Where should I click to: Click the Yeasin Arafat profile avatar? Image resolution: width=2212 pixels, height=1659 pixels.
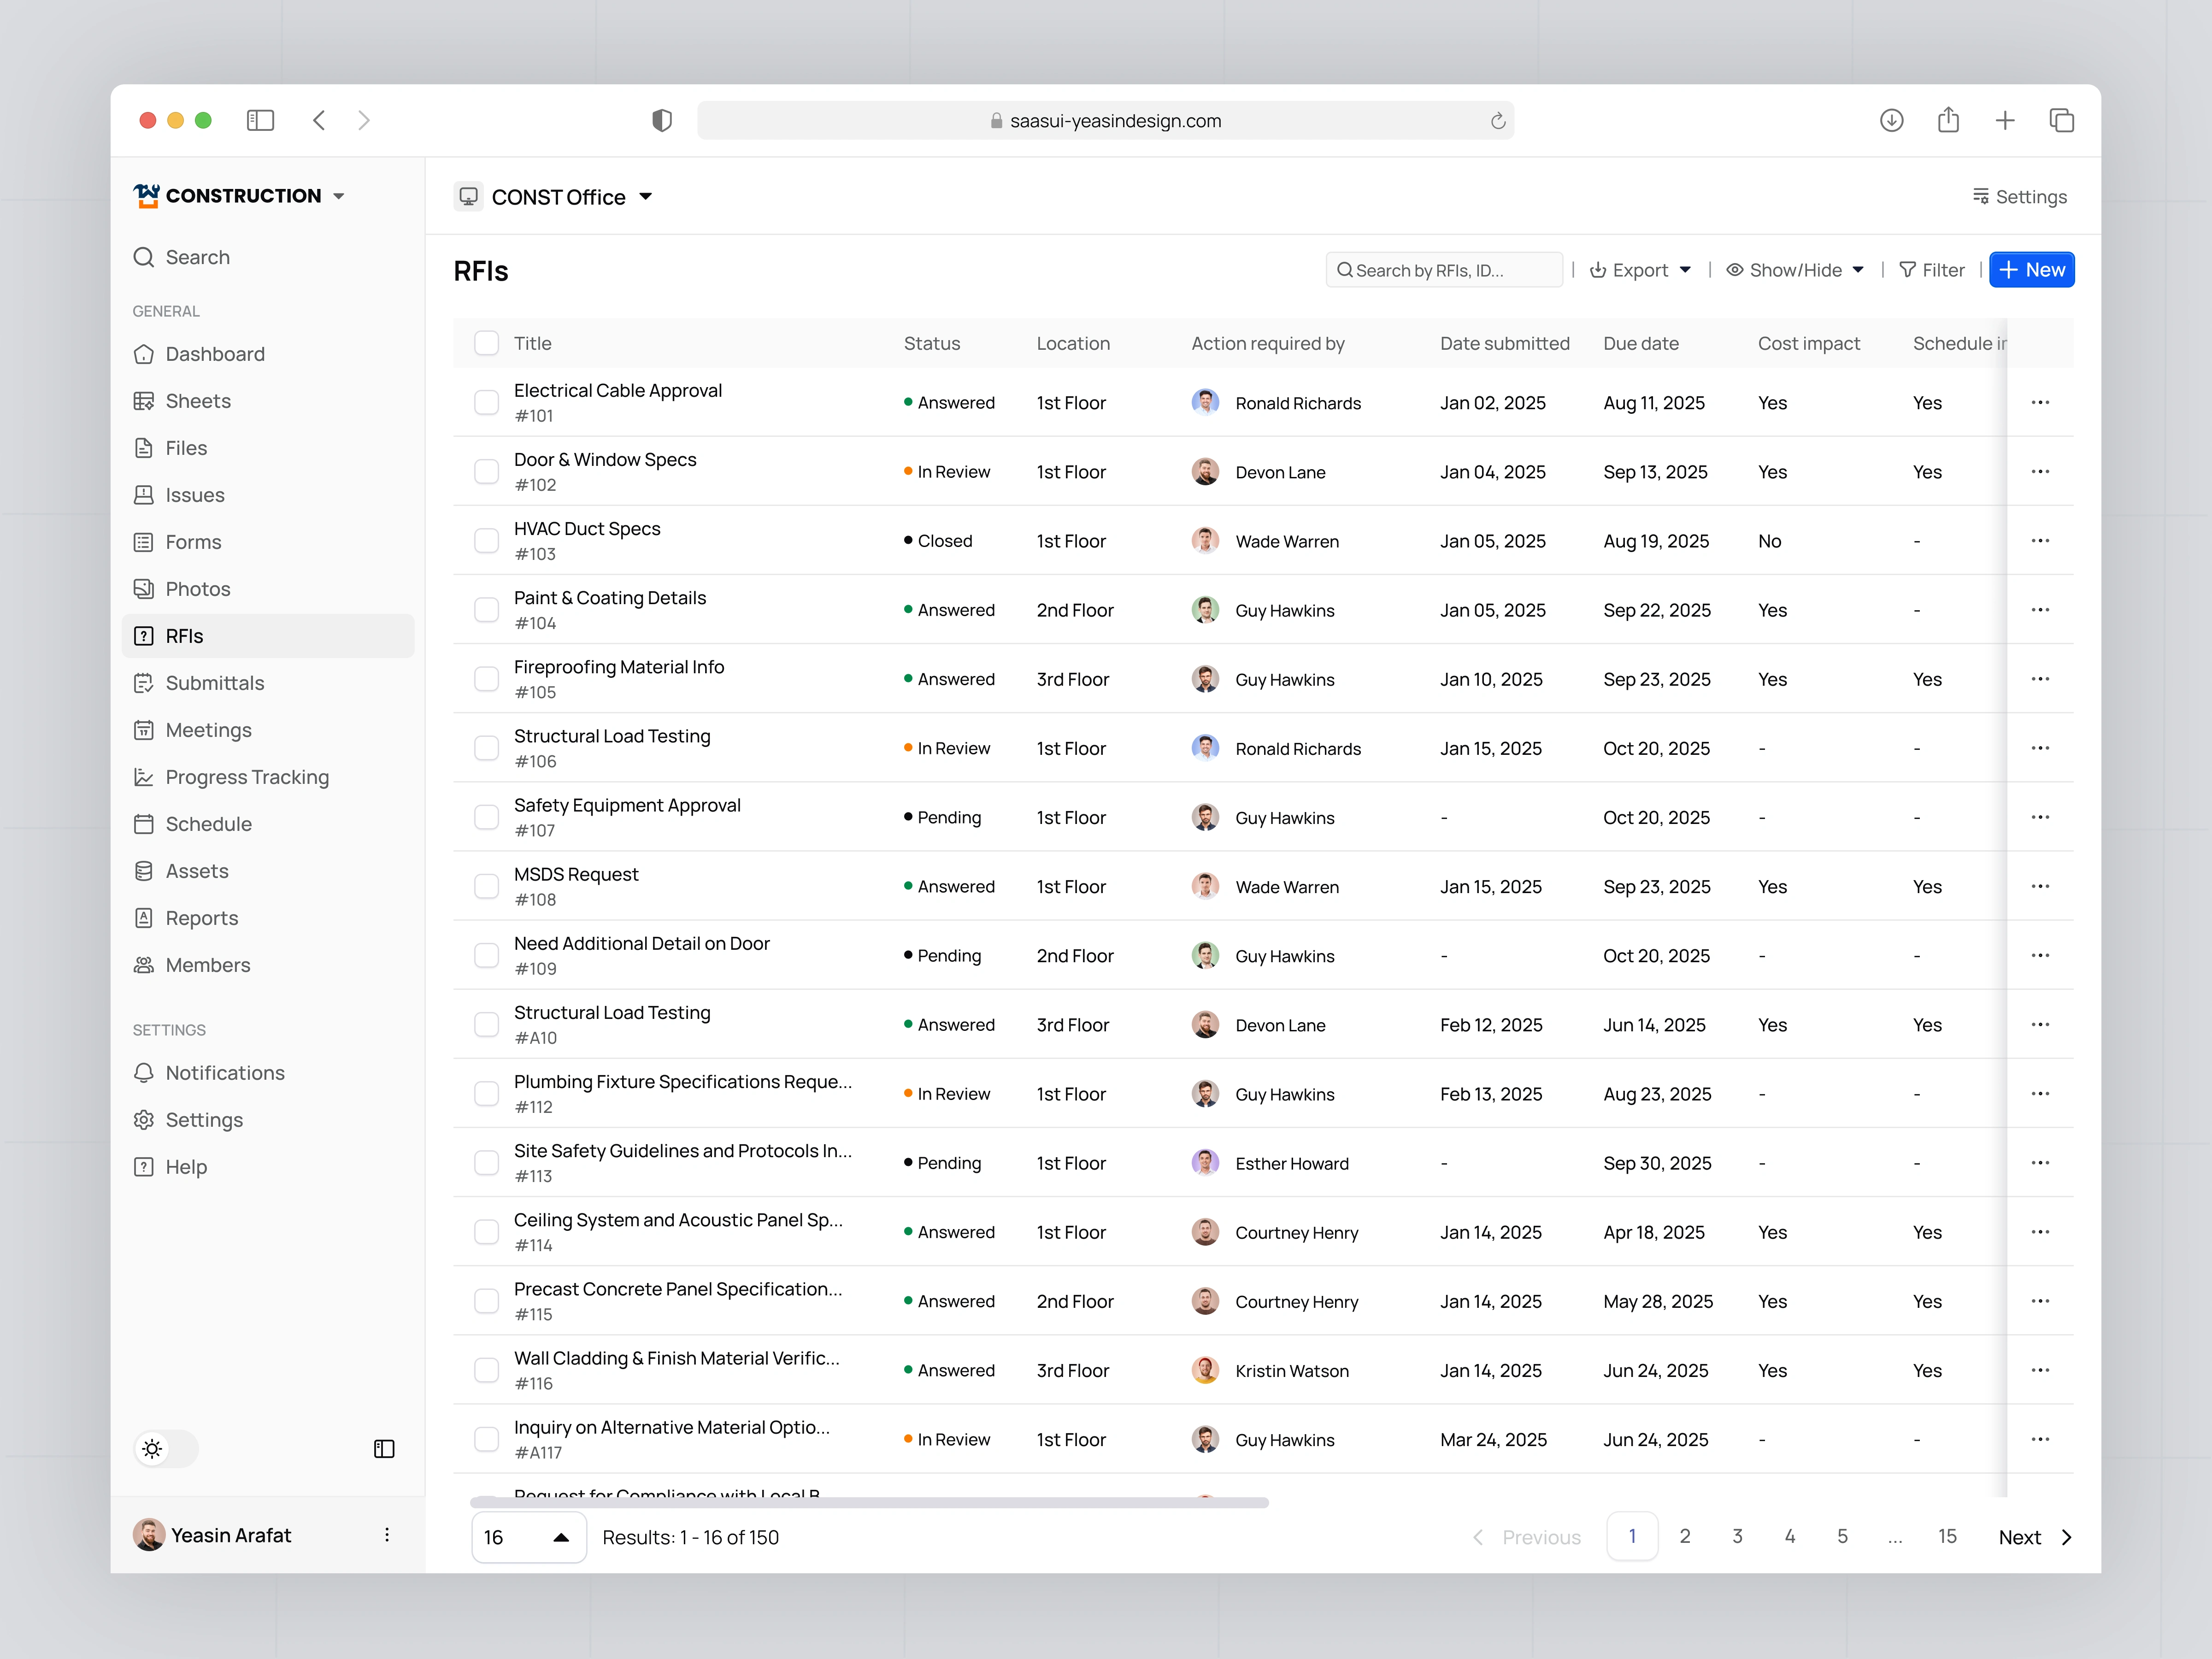(149, 1535)
